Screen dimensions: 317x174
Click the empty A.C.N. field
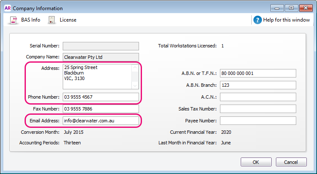[258, 97]
